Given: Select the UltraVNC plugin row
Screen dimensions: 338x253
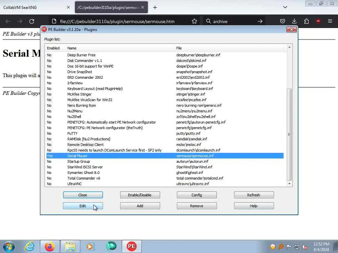Looking at the screenshot, I should [165, 184].
